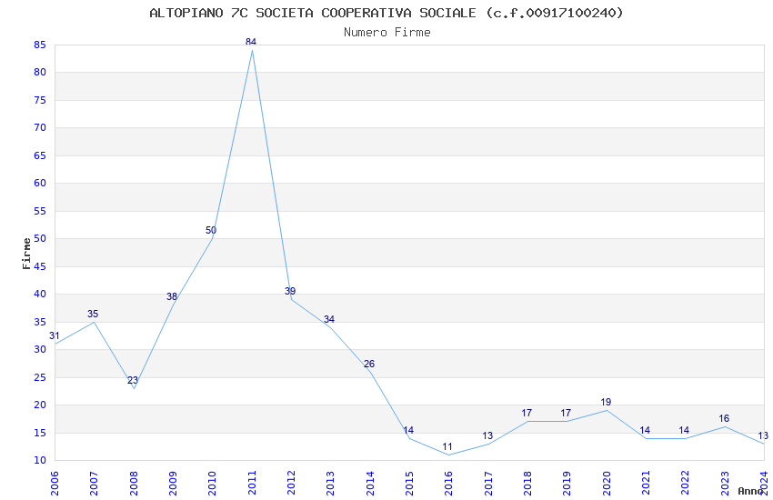Click the data label 50 at 2010
The height and width of the screenshot is (500, 773).
(x=211, y=230)
